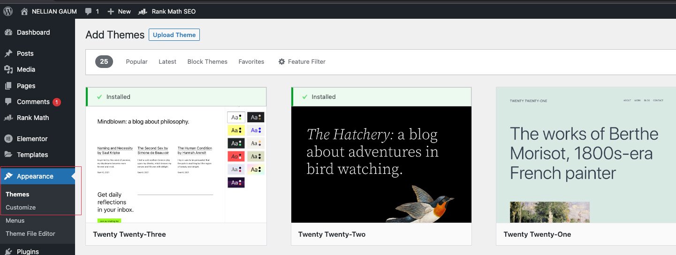
Task: Click the Plugins plug icon
Action: click(x=8, y=251)
